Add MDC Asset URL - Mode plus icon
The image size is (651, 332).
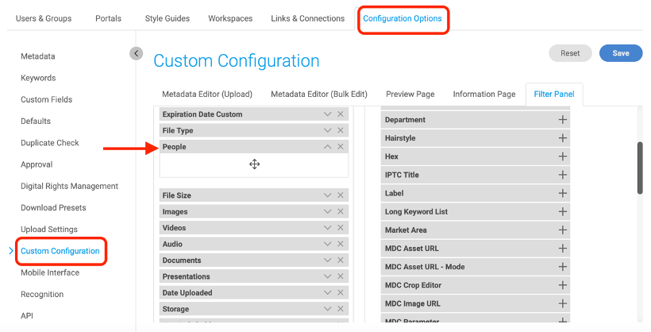(x=563, y=267)
